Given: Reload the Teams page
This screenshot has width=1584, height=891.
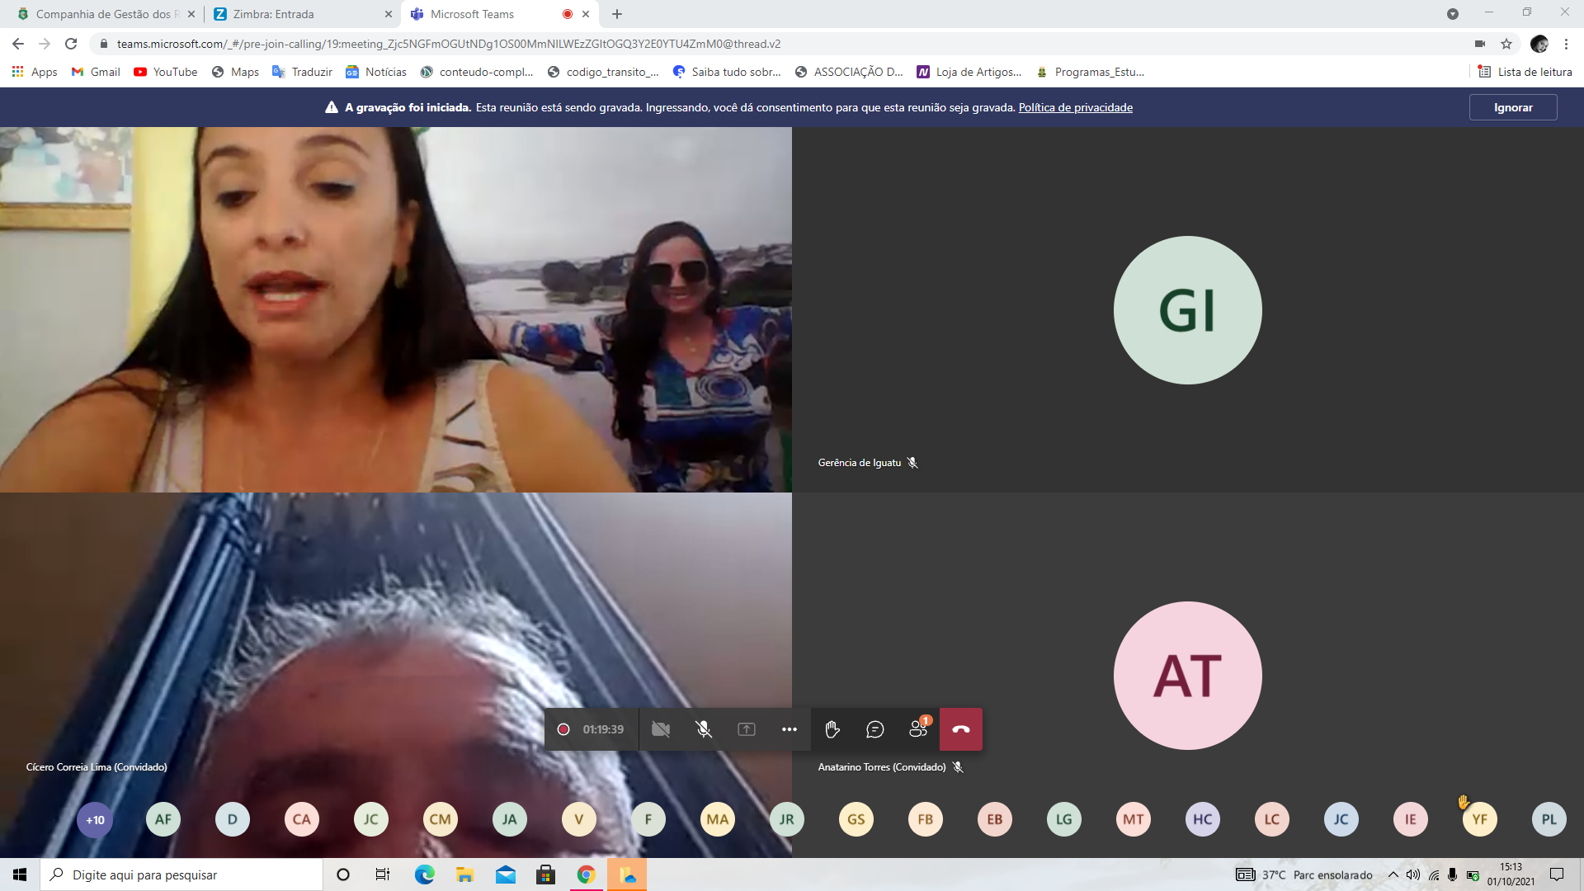Looking at the screenshot, I should [71, 44].
